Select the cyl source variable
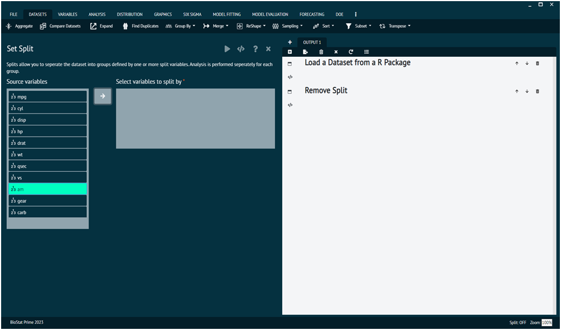 tap(48, 108)
